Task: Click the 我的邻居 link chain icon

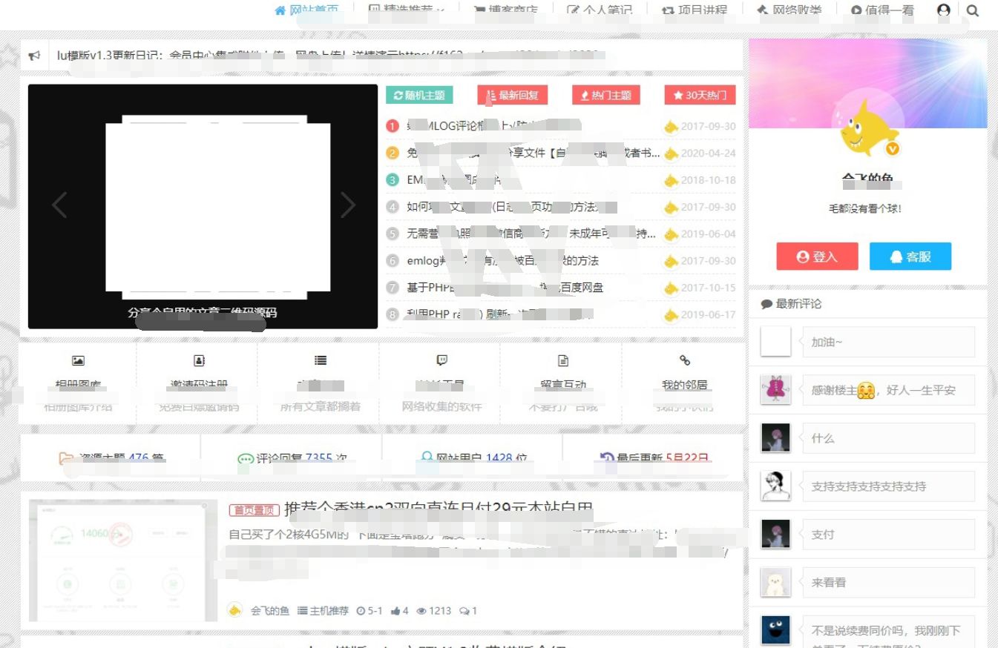Action: 684,360
